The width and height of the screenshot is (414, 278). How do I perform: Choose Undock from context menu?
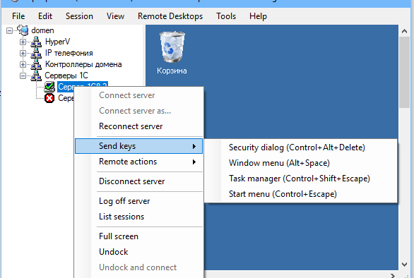coord(139,252)
